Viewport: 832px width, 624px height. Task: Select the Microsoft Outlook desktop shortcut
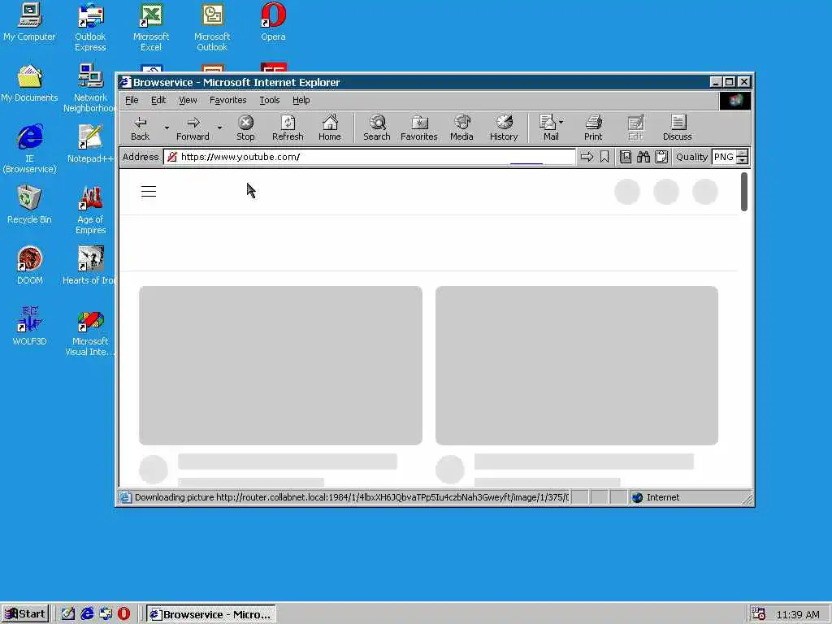(x=212, y=28)
